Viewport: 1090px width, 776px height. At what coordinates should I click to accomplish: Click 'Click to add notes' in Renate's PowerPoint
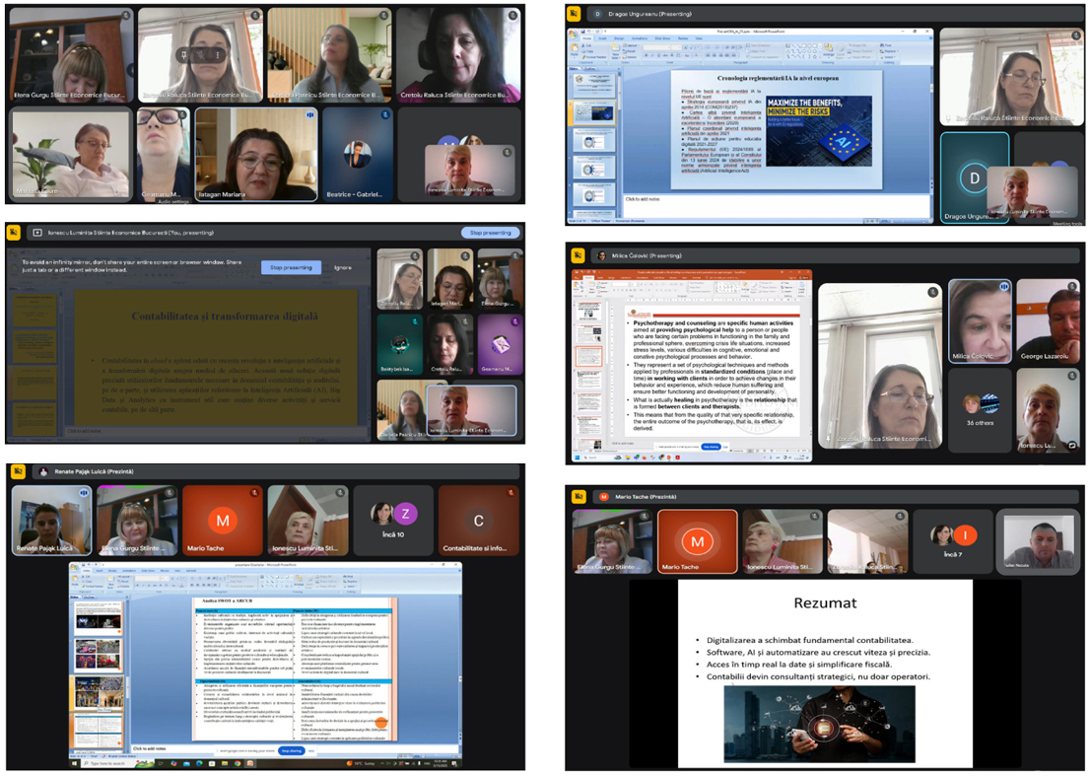pyautogui.click(x=150, y=748)
